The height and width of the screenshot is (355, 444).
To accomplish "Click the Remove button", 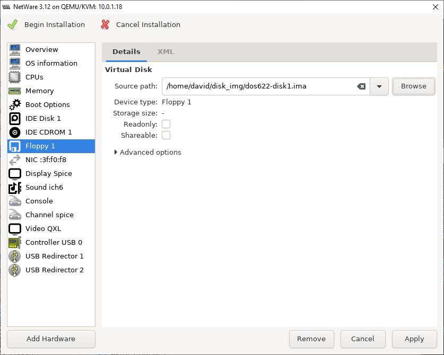I will pos(311,339).
